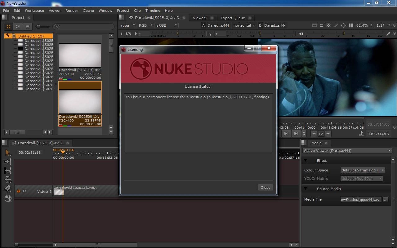
Task: Click viewer guides overlay icon
Action: coord(314,25)
